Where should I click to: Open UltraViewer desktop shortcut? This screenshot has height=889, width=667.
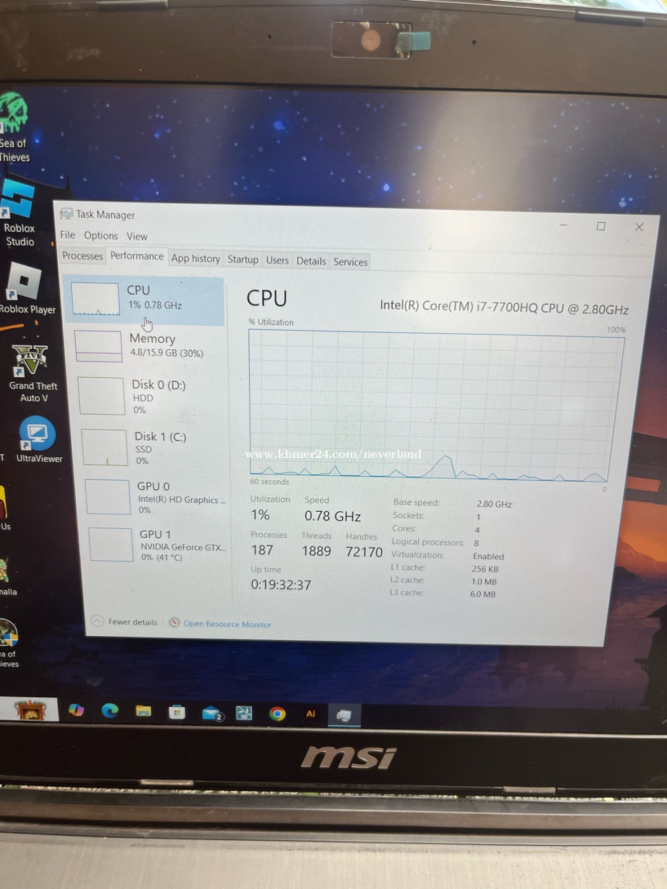click(38, 439)
